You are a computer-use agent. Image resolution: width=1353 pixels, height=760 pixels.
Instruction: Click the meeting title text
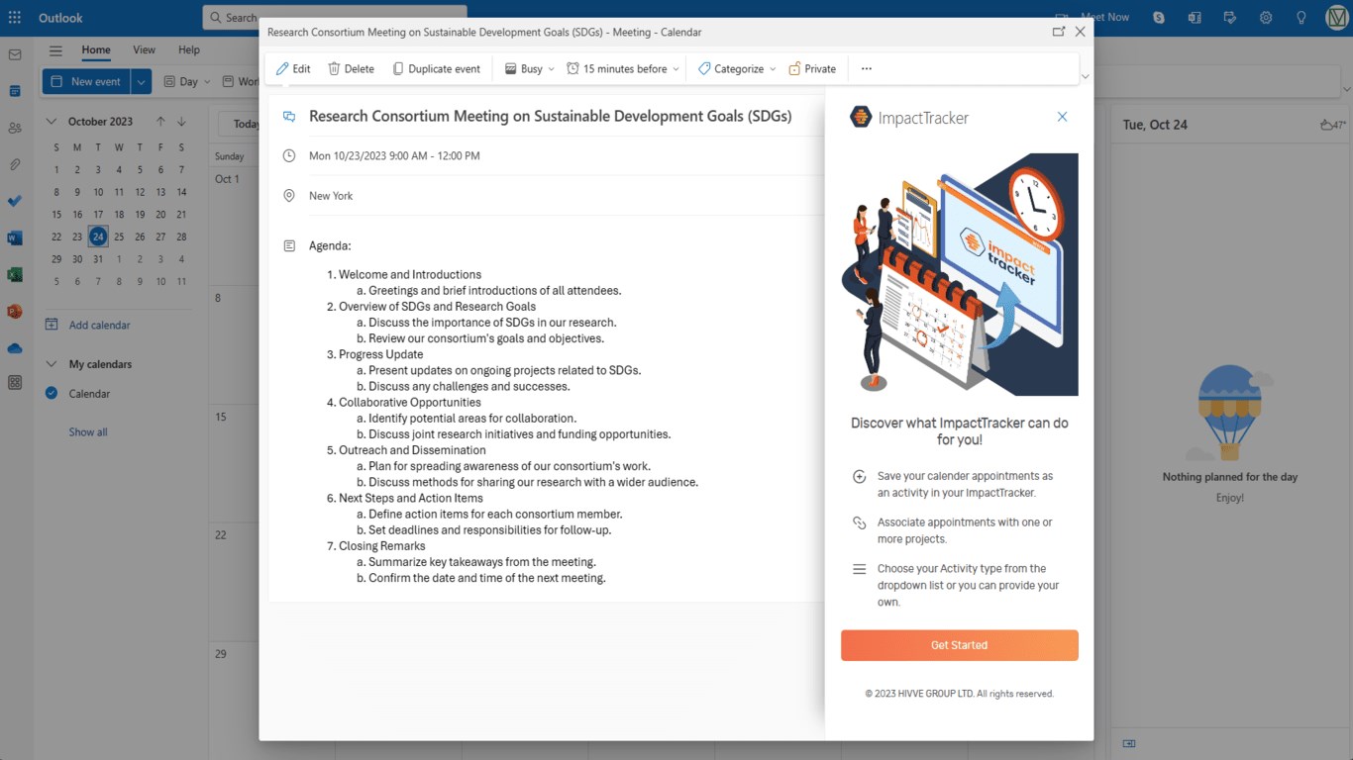click(x=551, y=116)
